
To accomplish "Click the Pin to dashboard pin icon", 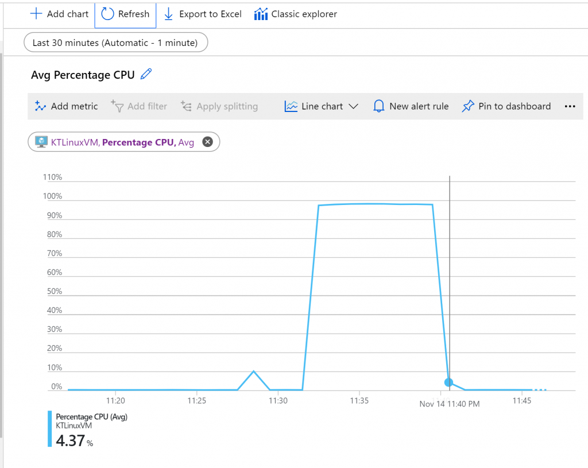I will [468, 106].
